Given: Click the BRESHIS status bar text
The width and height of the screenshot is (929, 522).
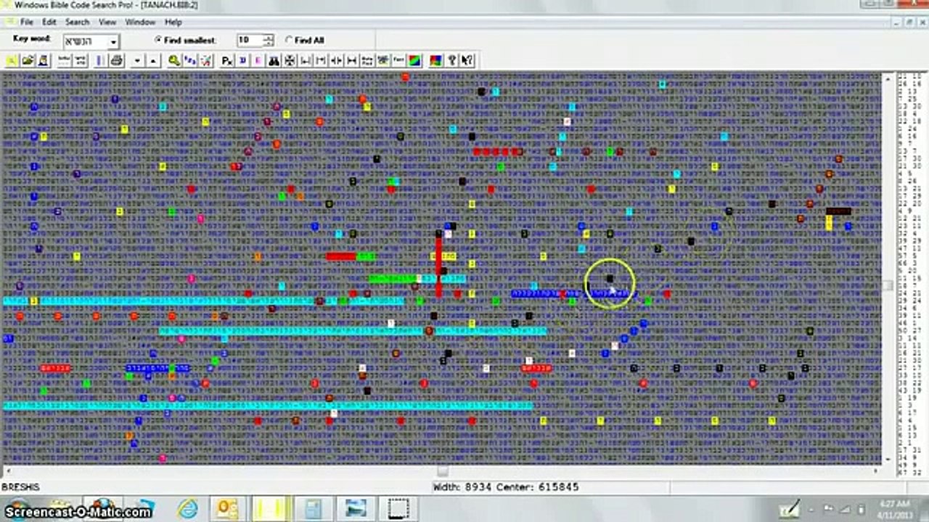Looking at the screenshot, I should (x=20, y=487).
